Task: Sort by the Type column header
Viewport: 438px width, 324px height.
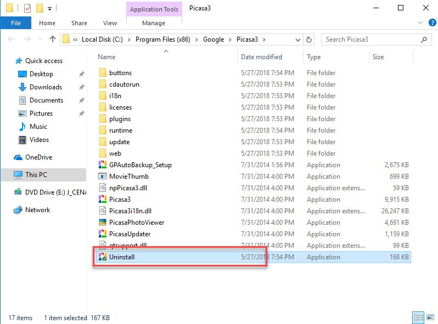Action: pos(314,57)
